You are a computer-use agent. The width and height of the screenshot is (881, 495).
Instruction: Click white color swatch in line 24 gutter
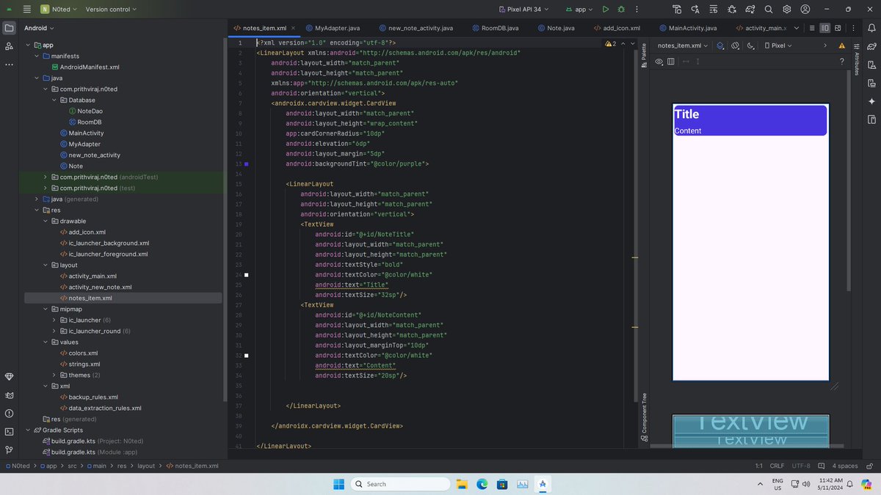pos(246,275)
